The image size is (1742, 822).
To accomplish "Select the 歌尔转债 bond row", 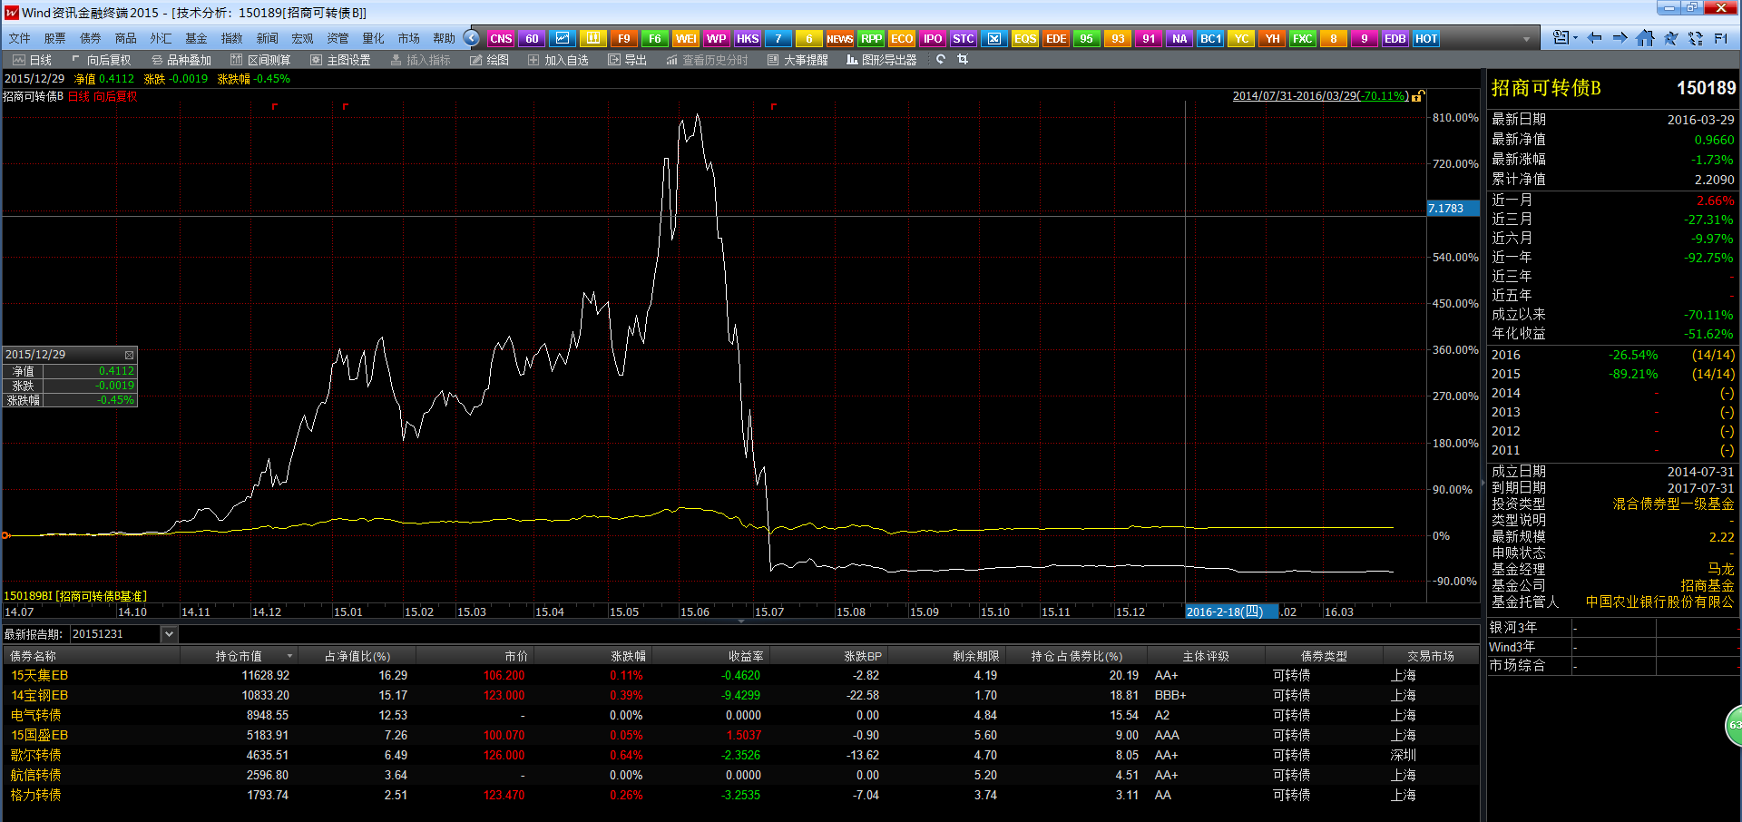I will 740,755.
